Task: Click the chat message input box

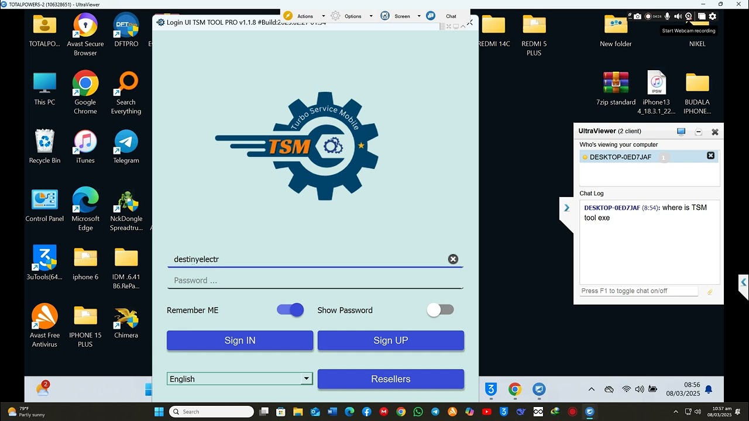Action: point(639,291)
